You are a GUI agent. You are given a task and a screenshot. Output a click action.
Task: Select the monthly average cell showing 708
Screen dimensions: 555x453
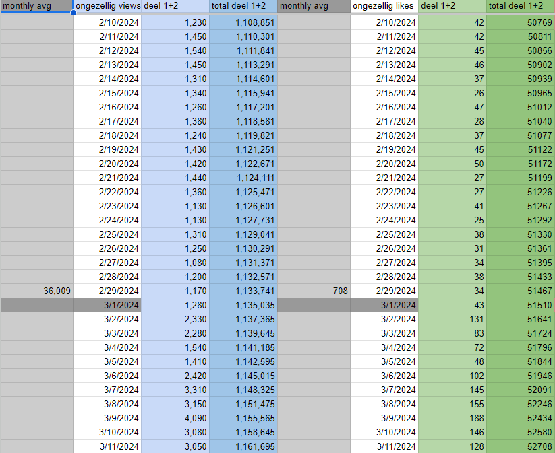(x=314, y=291)
